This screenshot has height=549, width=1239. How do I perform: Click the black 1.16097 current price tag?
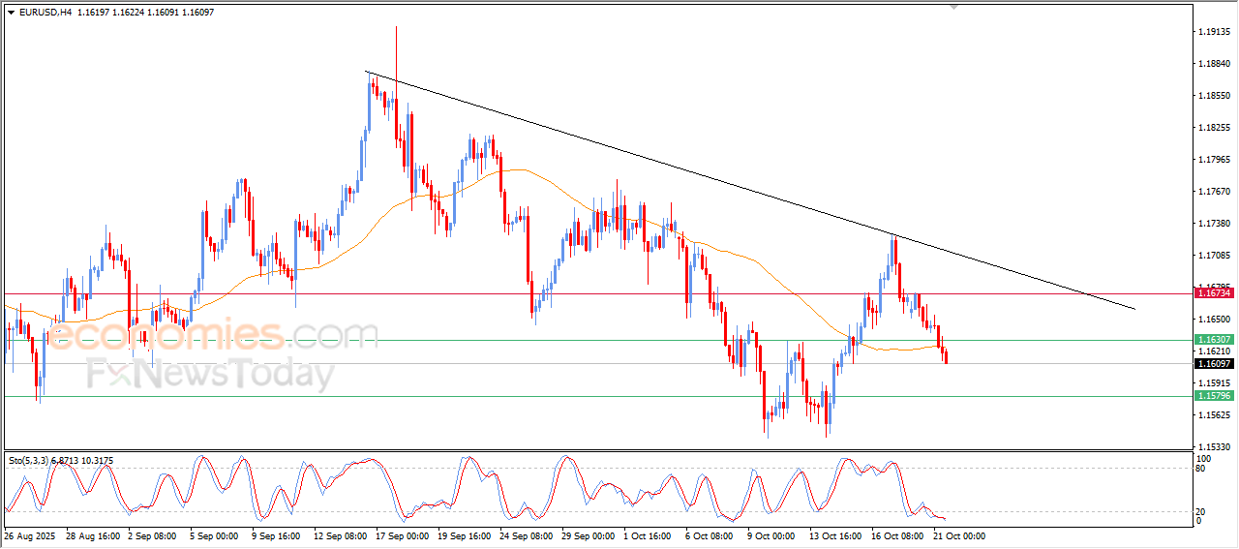click(1213, 364)
